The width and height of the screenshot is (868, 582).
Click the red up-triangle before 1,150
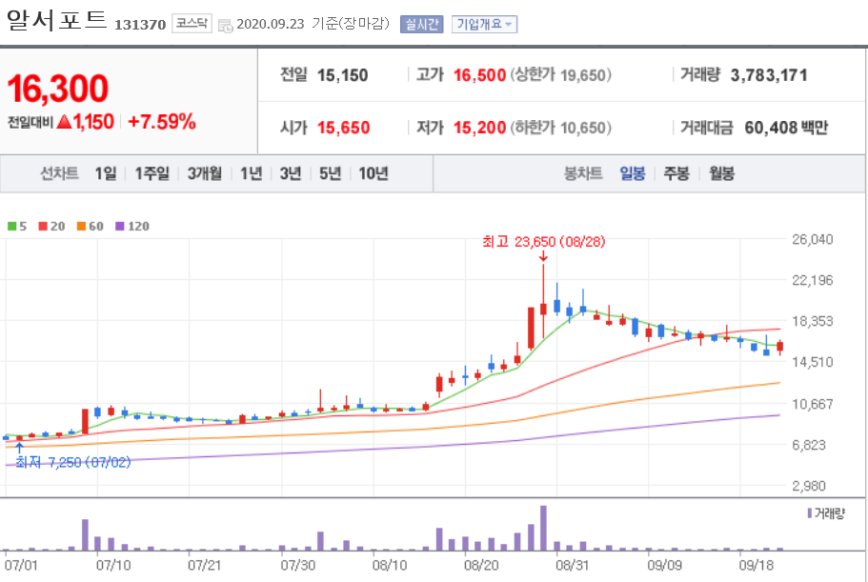point(64,122)
